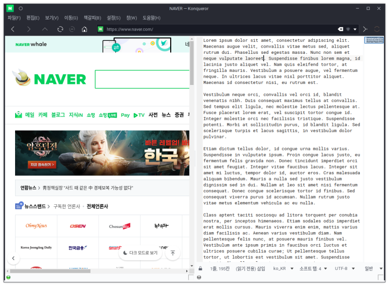Image resolution: width=389 pixels, height=286 pixels.
Task: Click the padlock icon in the status bar
Action: click(200, 268)
